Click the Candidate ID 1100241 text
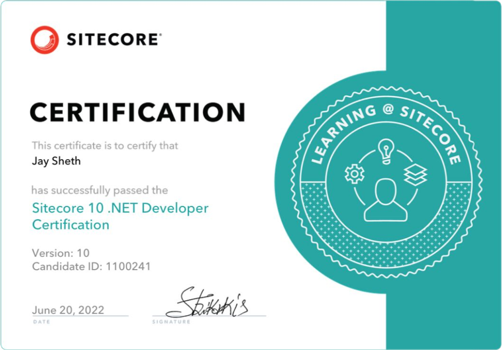 [91, 267]
